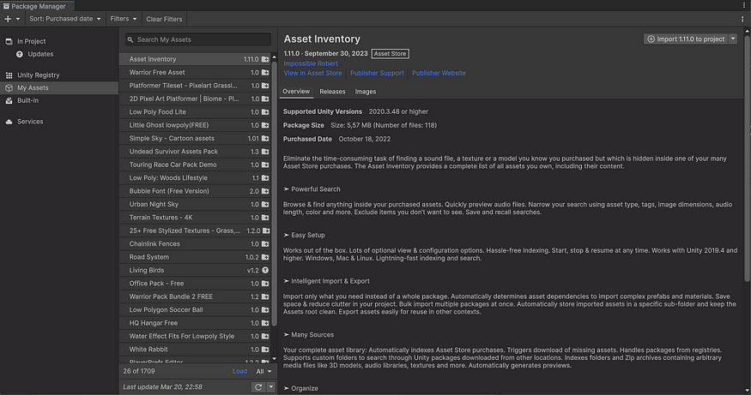Select the Built-in packages category
Screen dimensions: 751x395
coord(28,100)
